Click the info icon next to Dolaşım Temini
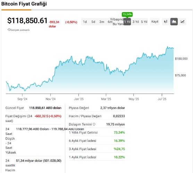Screen dimensions: 193x173 [x=94, y=124]
